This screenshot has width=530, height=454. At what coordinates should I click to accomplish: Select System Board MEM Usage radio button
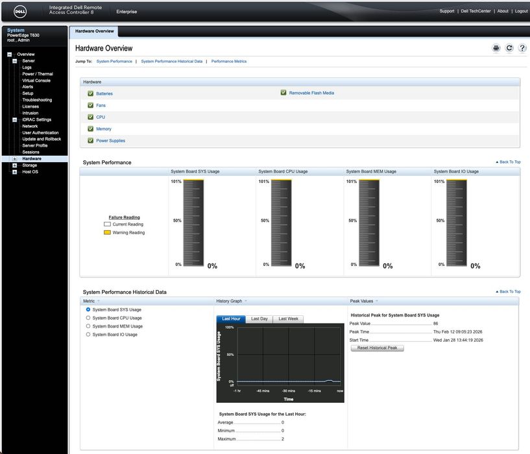point(88,326)
